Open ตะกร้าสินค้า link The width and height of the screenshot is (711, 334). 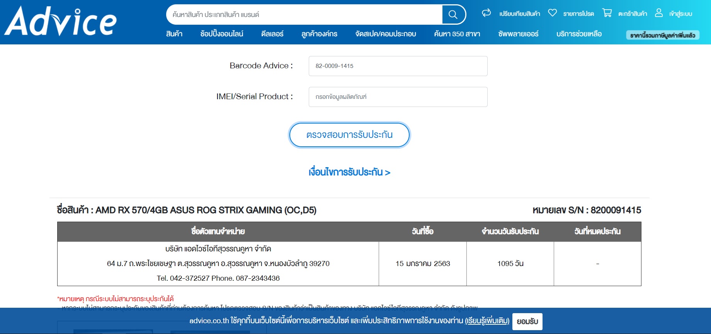pos(633,14)
